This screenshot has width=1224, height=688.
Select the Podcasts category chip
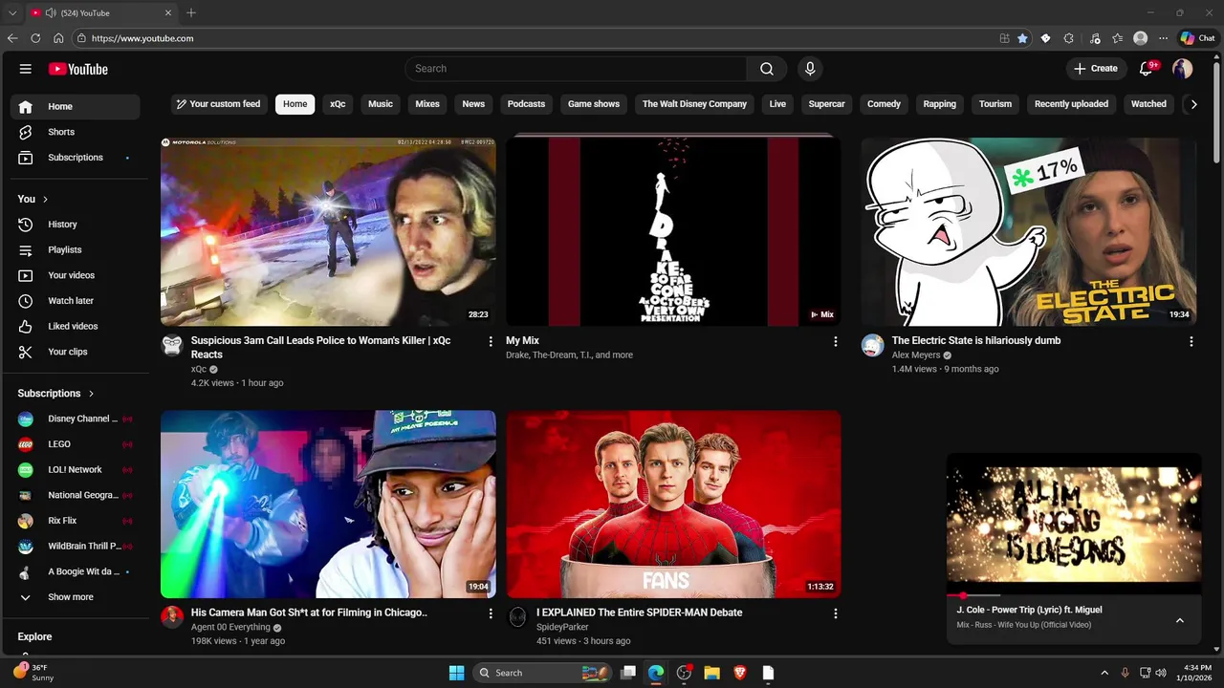526,104
